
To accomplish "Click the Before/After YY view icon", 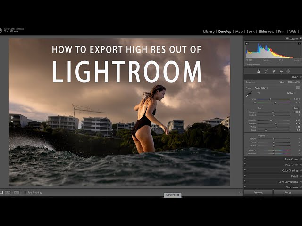I will pyautogui.click(x=17, y=192).
